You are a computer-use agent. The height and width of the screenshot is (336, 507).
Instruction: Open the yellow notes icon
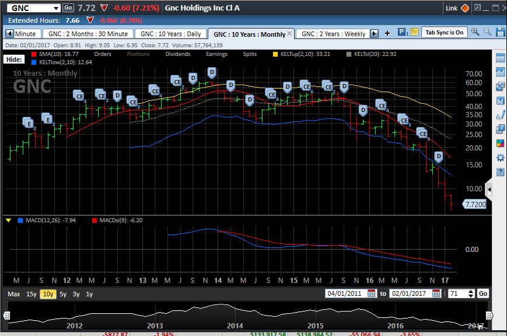pos(414,32)
